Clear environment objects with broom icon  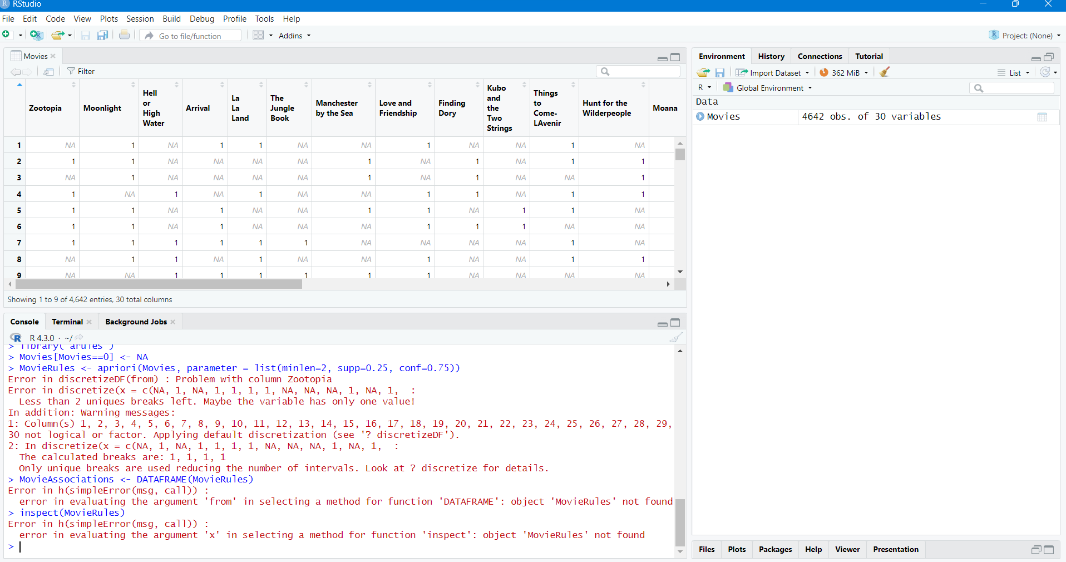pos(885,72)
